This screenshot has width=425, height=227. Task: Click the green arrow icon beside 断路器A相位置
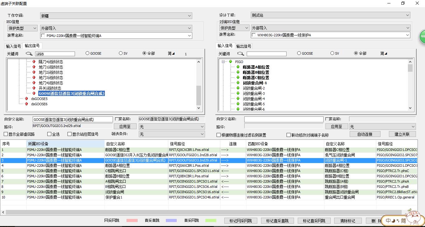pos(238,67)
